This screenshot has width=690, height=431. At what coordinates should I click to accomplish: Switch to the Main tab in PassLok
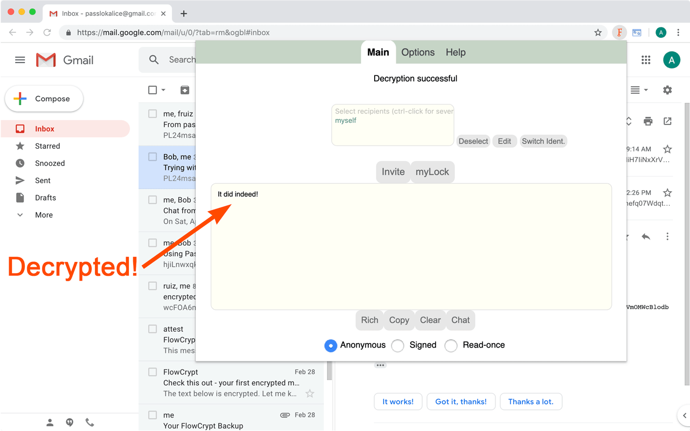(x=378, y=52)
